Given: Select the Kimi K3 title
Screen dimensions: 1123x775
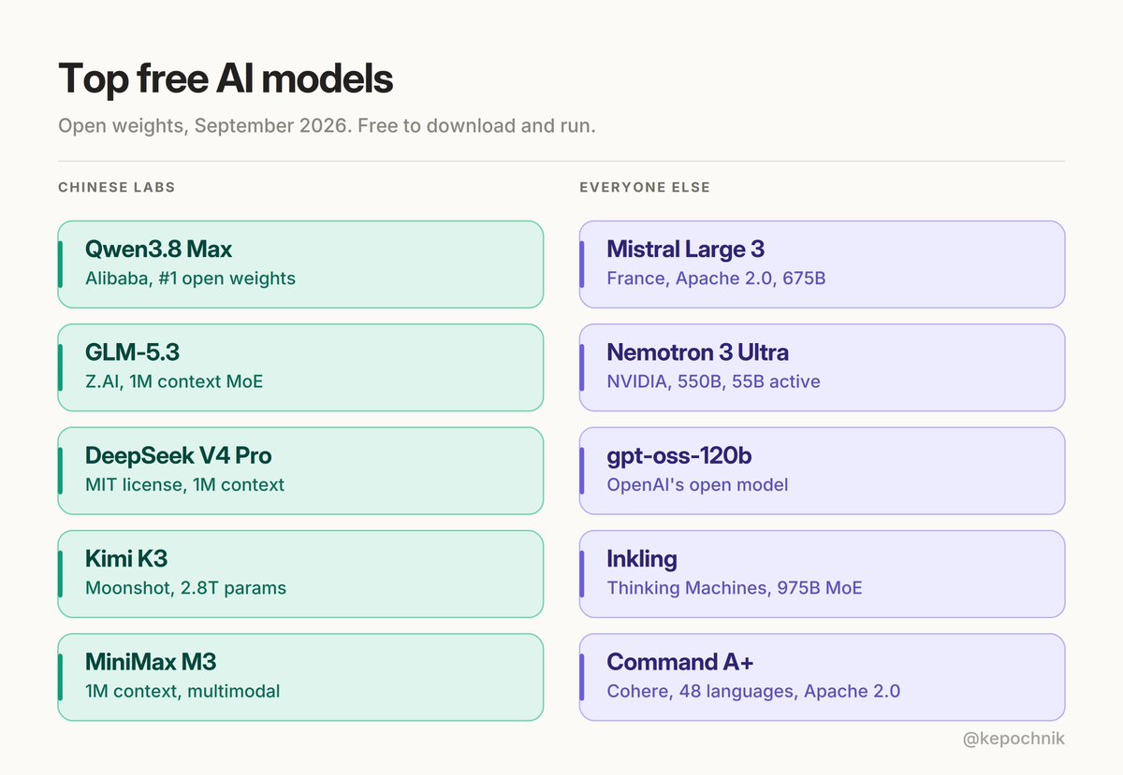Looking at the screenshot, I should 126,559.
